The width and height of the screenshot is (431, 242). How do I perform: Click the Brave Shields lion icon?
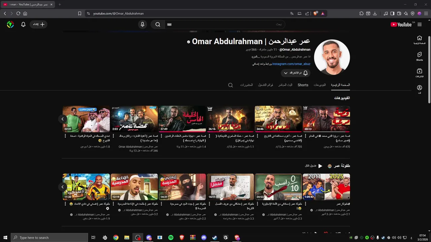tap(316, 13)
